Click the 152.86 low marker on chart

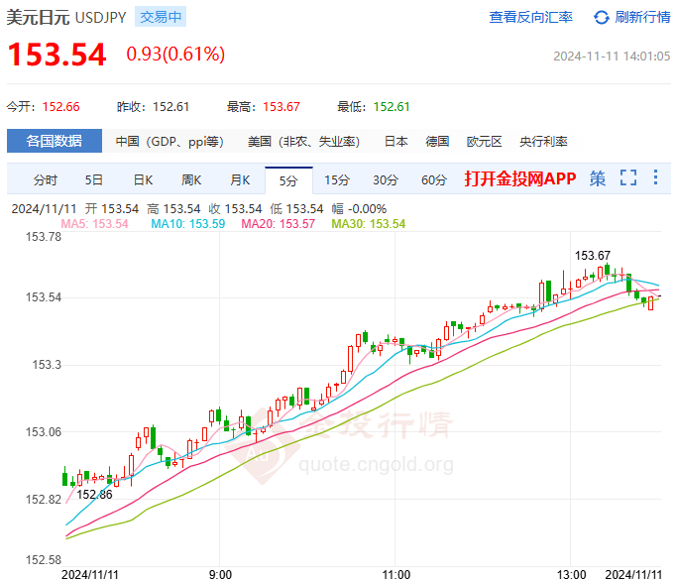[x=94, y=495]
